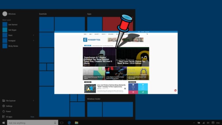This screenshot has width=222, height=125.
Task: Expand the Paint jump list arrow
Action: coord(34,35)
